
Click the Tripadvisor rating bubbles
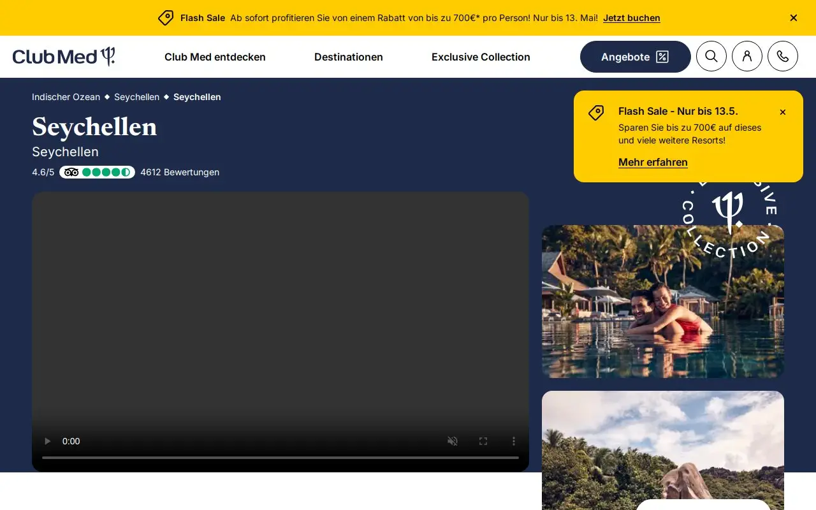coord(97,172)
